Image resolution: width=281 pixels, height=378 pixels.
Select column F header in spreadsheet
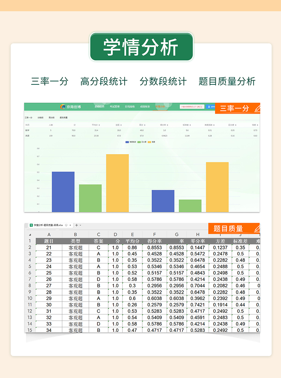coord(154,235)
